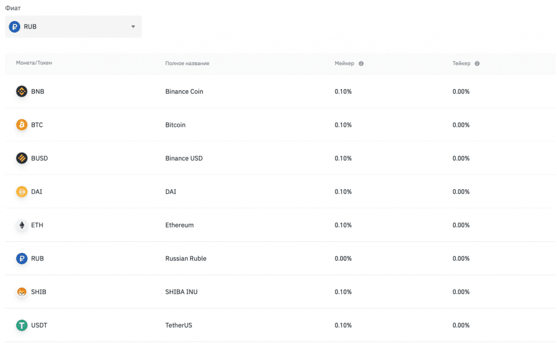Click the Russian Ruble maker fee 0.00%

click(x=343, y=258)
